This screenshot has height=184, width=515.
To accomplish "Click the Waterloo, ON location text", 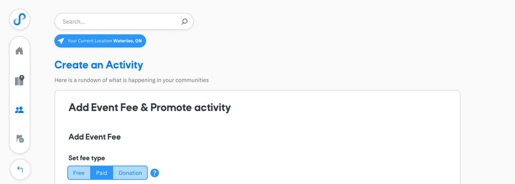I will (128, 41).
